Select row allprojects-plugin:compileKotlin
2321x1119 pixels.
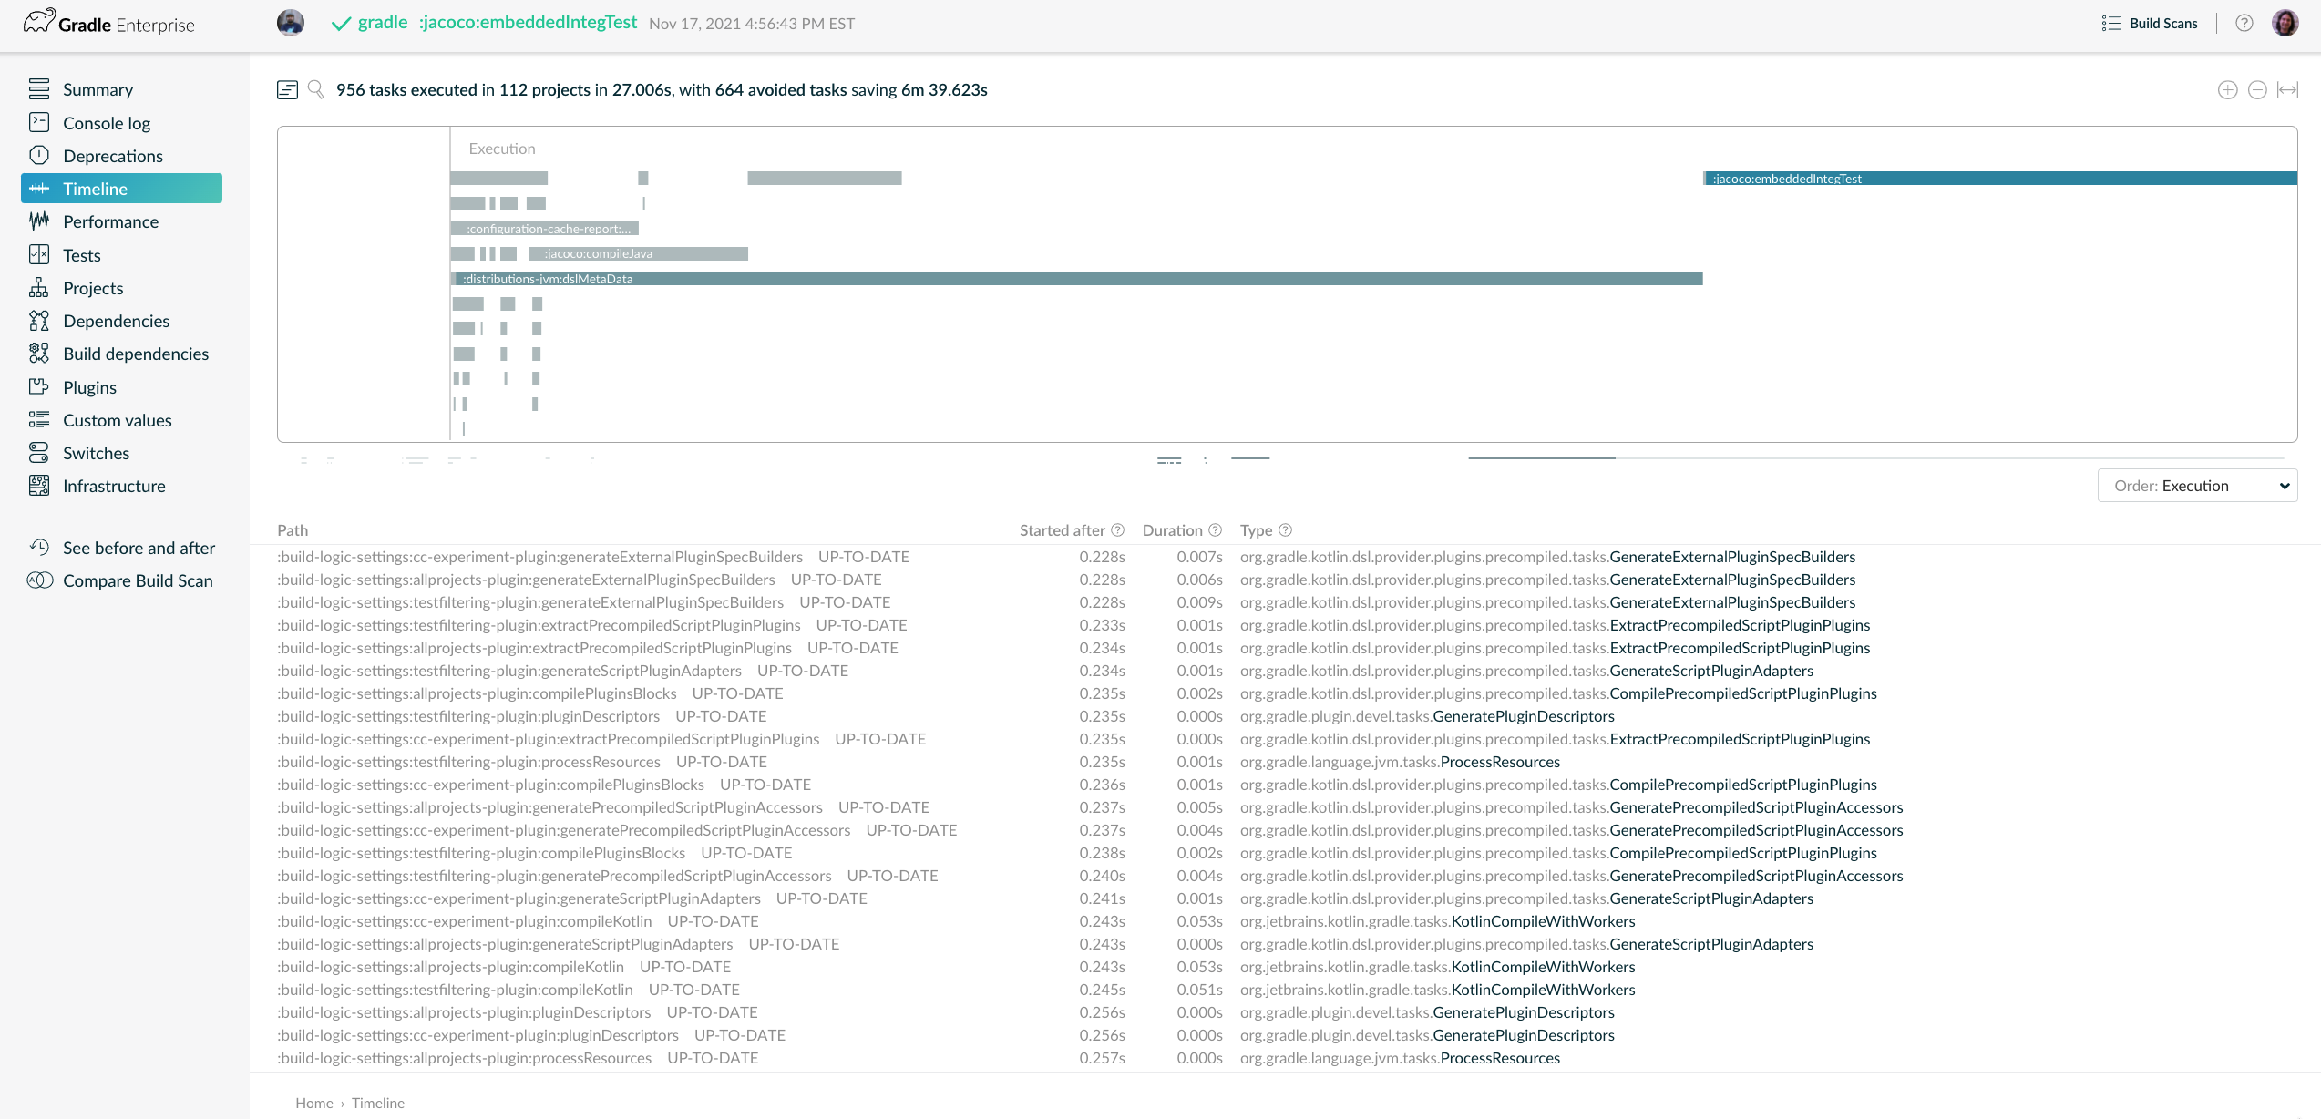click(1285, 967)
